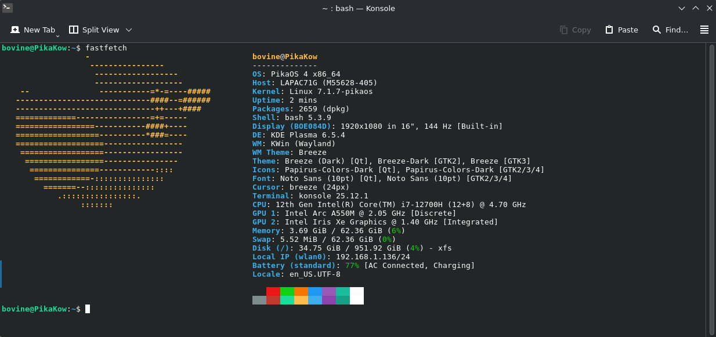Click the typed 'fastfetch' command text
The width and height of the screenshot is (716, 337).
[106, 48]
